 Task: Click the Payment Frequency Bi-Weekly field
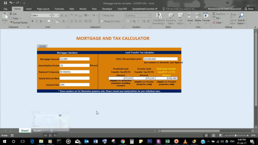coord(74,72)
